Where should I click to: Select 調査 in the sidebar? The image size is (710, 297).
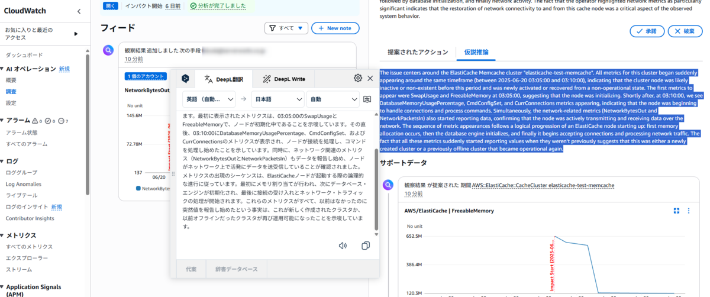[11, 92]
